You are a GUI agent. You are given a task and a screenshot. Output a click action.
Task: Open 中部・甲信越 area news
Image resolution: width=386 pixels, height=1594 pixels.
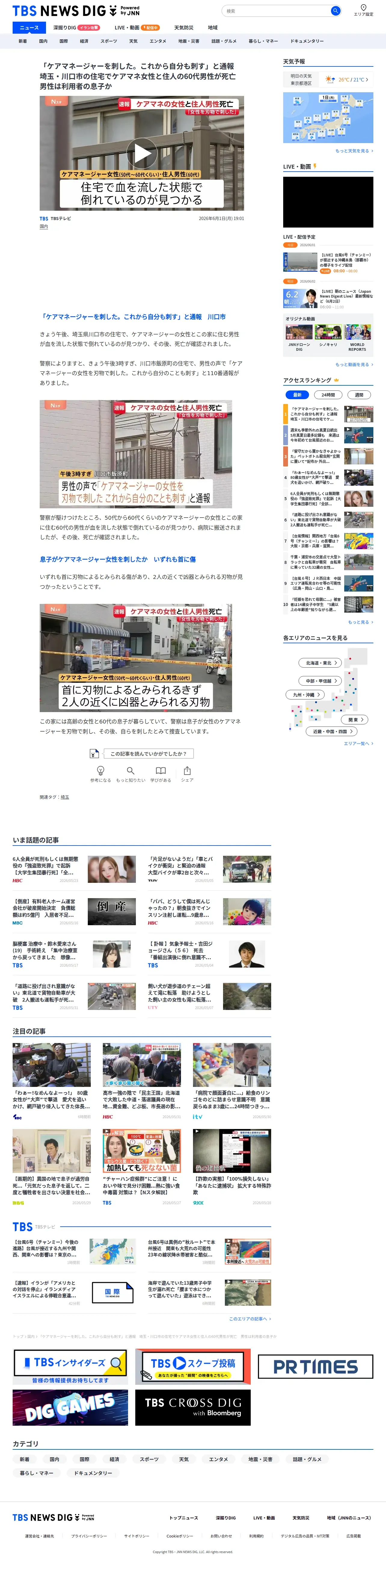click(320, 681)
